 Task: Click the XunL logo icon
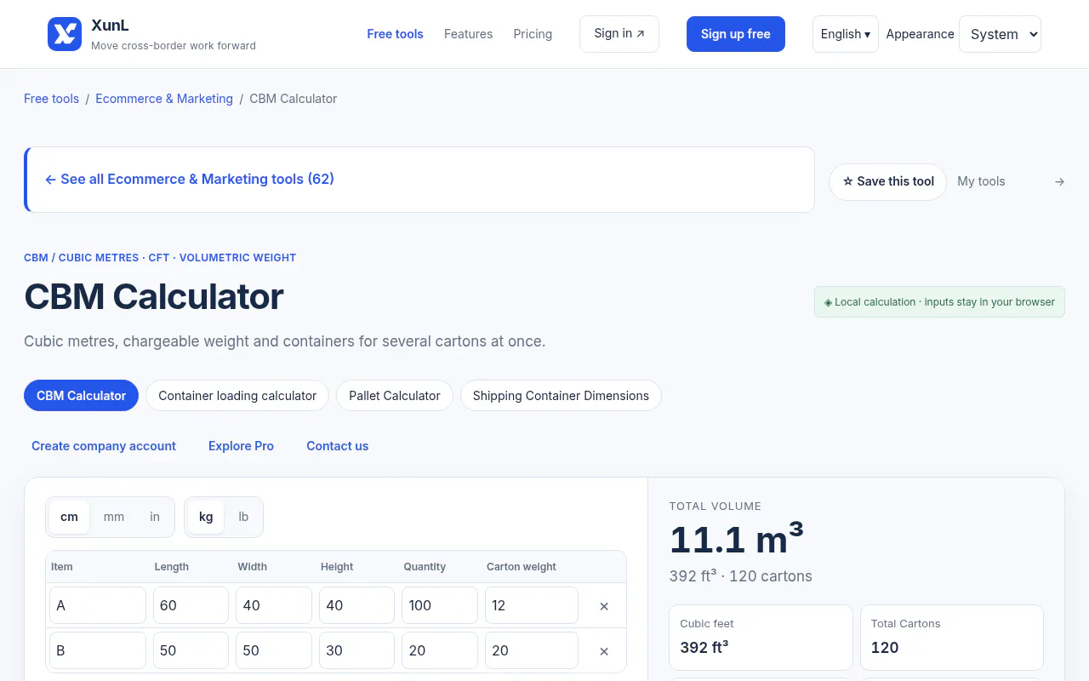65,34
